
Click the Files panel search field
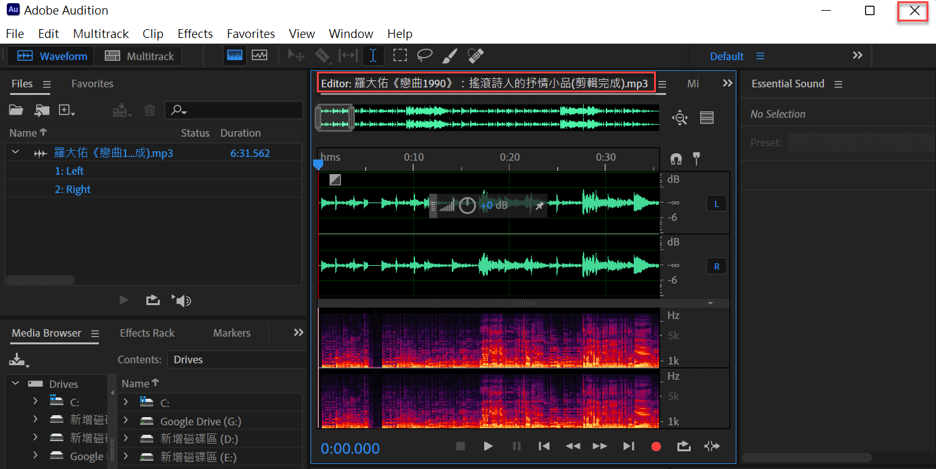click(234, 110)
